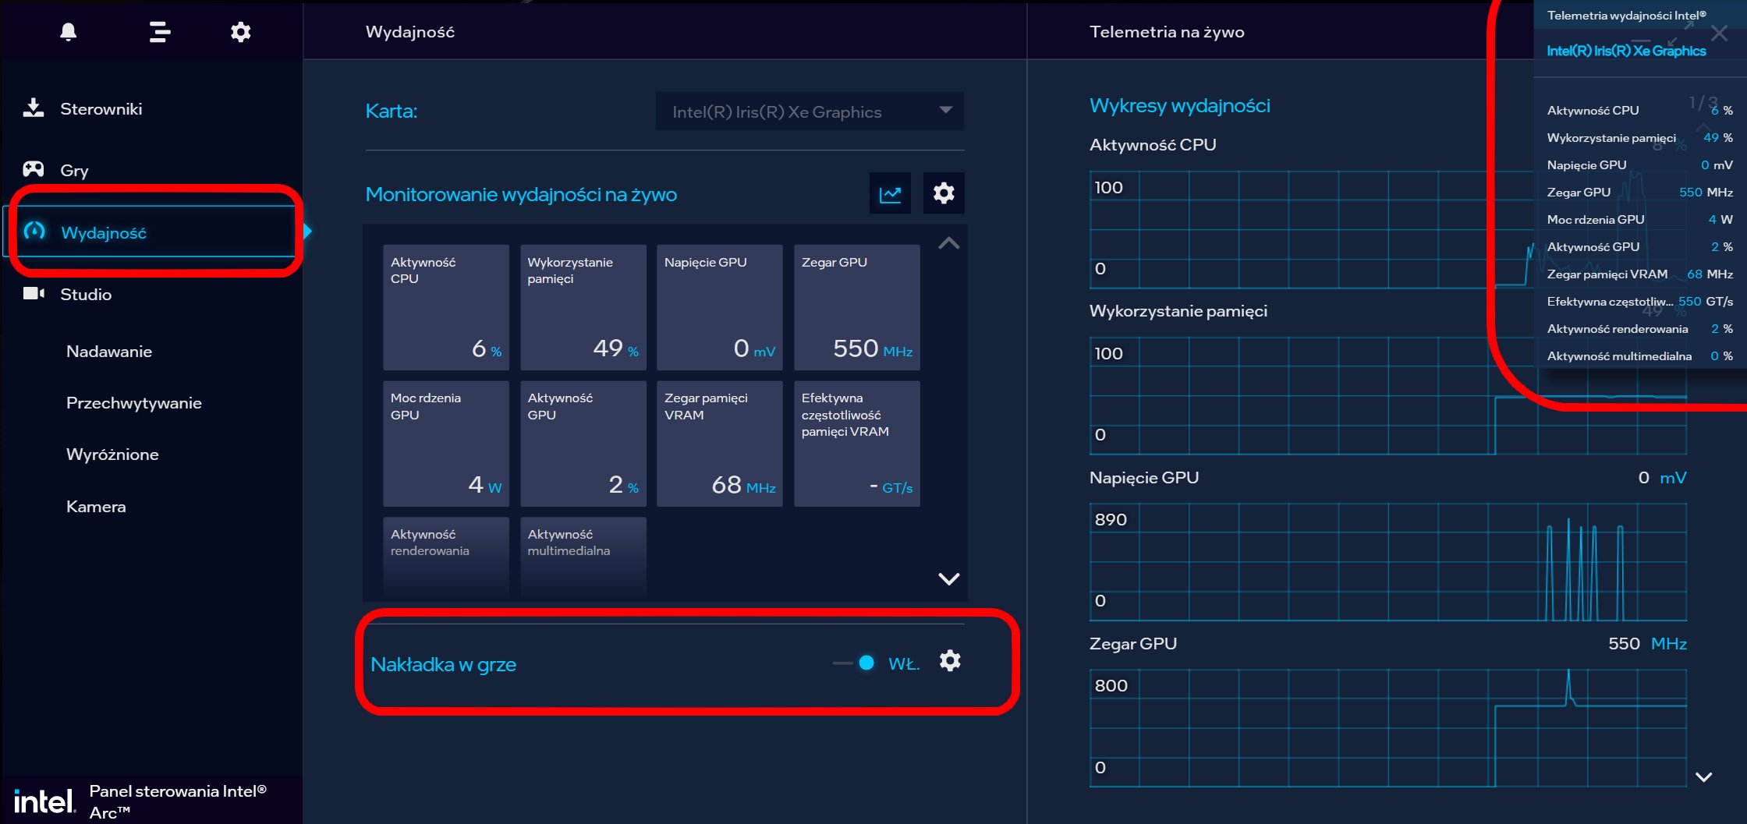
Task: Select the Napięcie GPU tile
Action: [x=720, y=307]
